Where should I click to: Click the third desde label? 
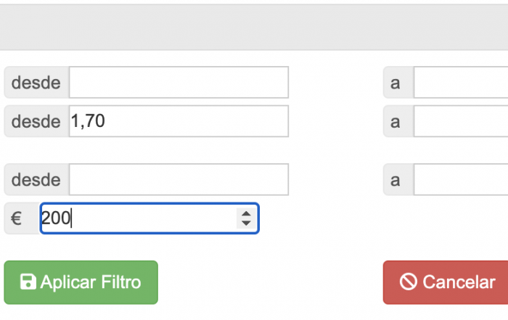36,179
